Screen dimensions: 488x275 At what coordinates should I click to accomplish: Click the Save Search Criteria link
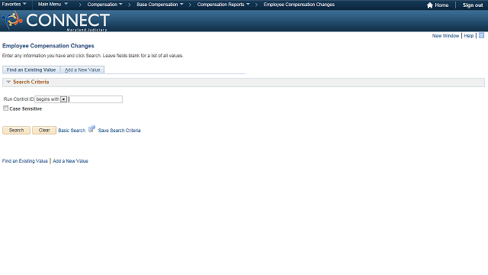tap(119, 131)
